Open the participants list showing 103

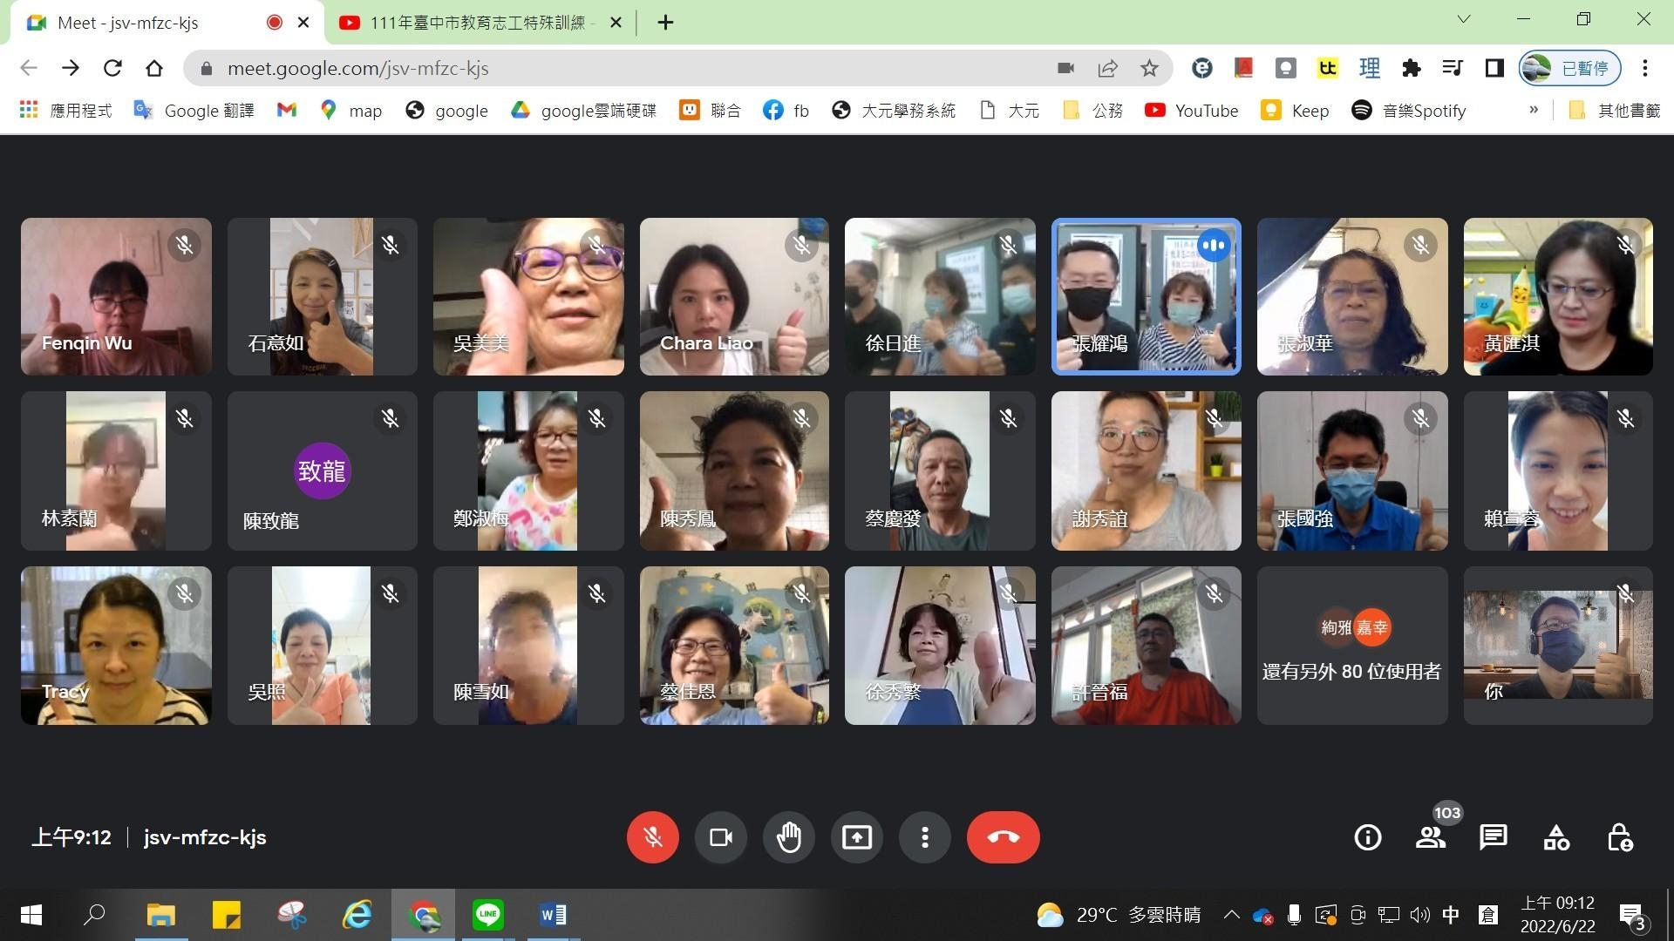(x=1430, y=837)
